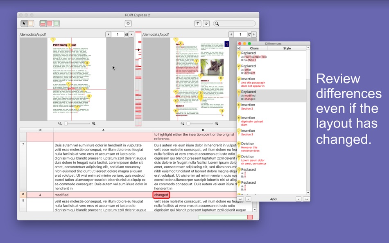
Task: Zoom out a.pdf preview
Action: (x=60, y=124)
